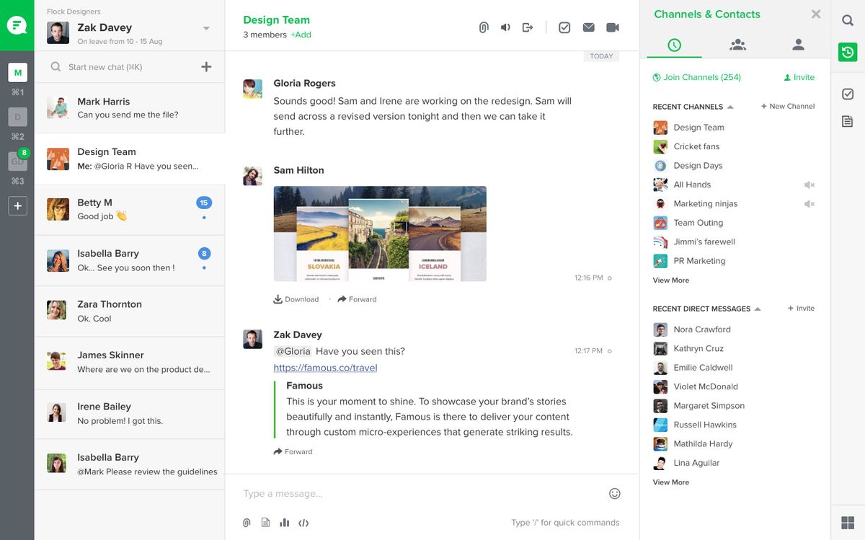This screenshot has height=540, width=865.
Task: Open shared to-dos from the right rail
Action: tap(848, 94)
